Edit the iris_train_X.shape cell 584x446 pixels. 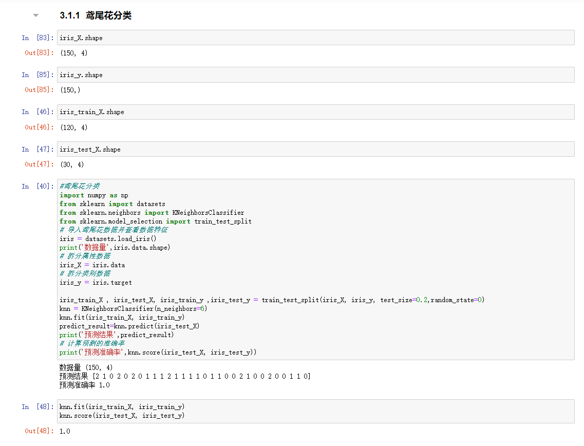click(308, 112)
